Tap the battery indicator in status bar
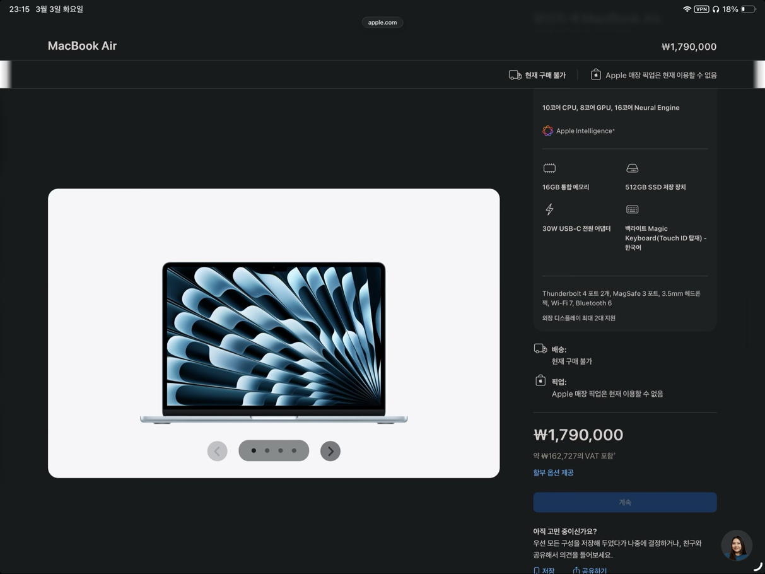This screenshot has height=574, width=765. [x=748, y=9]
